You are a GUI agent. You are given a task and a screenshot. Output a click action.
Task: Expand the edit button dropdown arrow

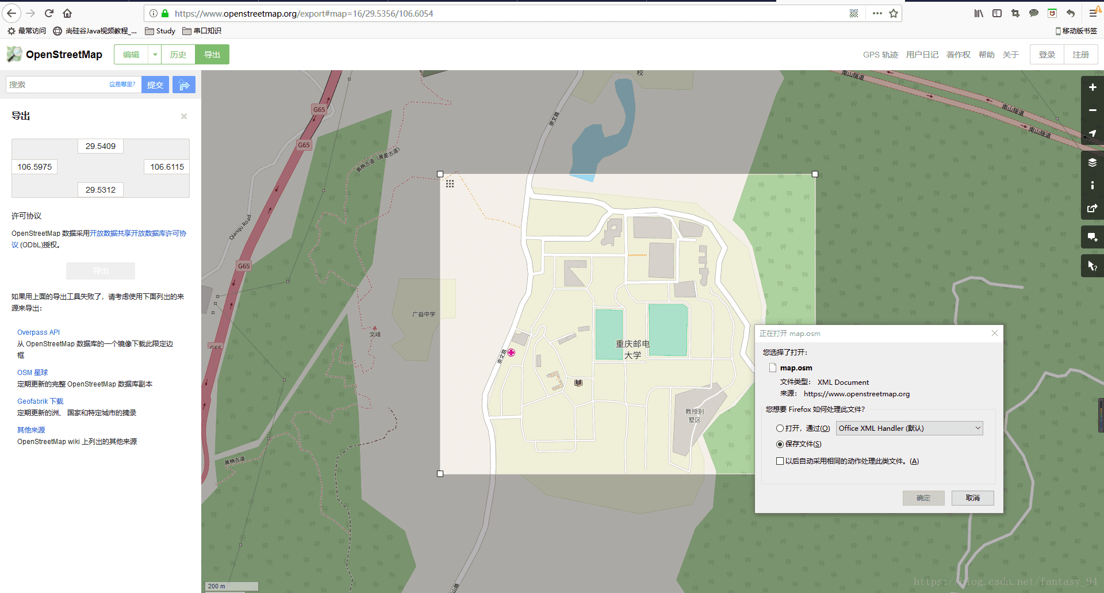coord(155,55)
